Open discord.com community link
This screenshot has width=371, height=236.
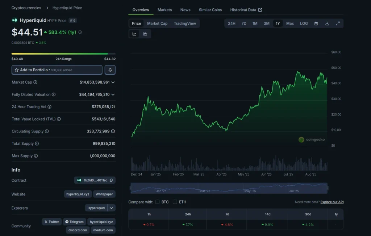click(x=78, y=230)
